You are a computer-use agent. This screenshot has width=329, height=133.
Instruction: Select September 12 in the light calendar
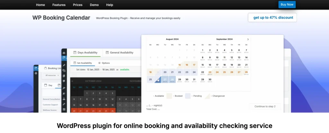[x=232, y=58]
